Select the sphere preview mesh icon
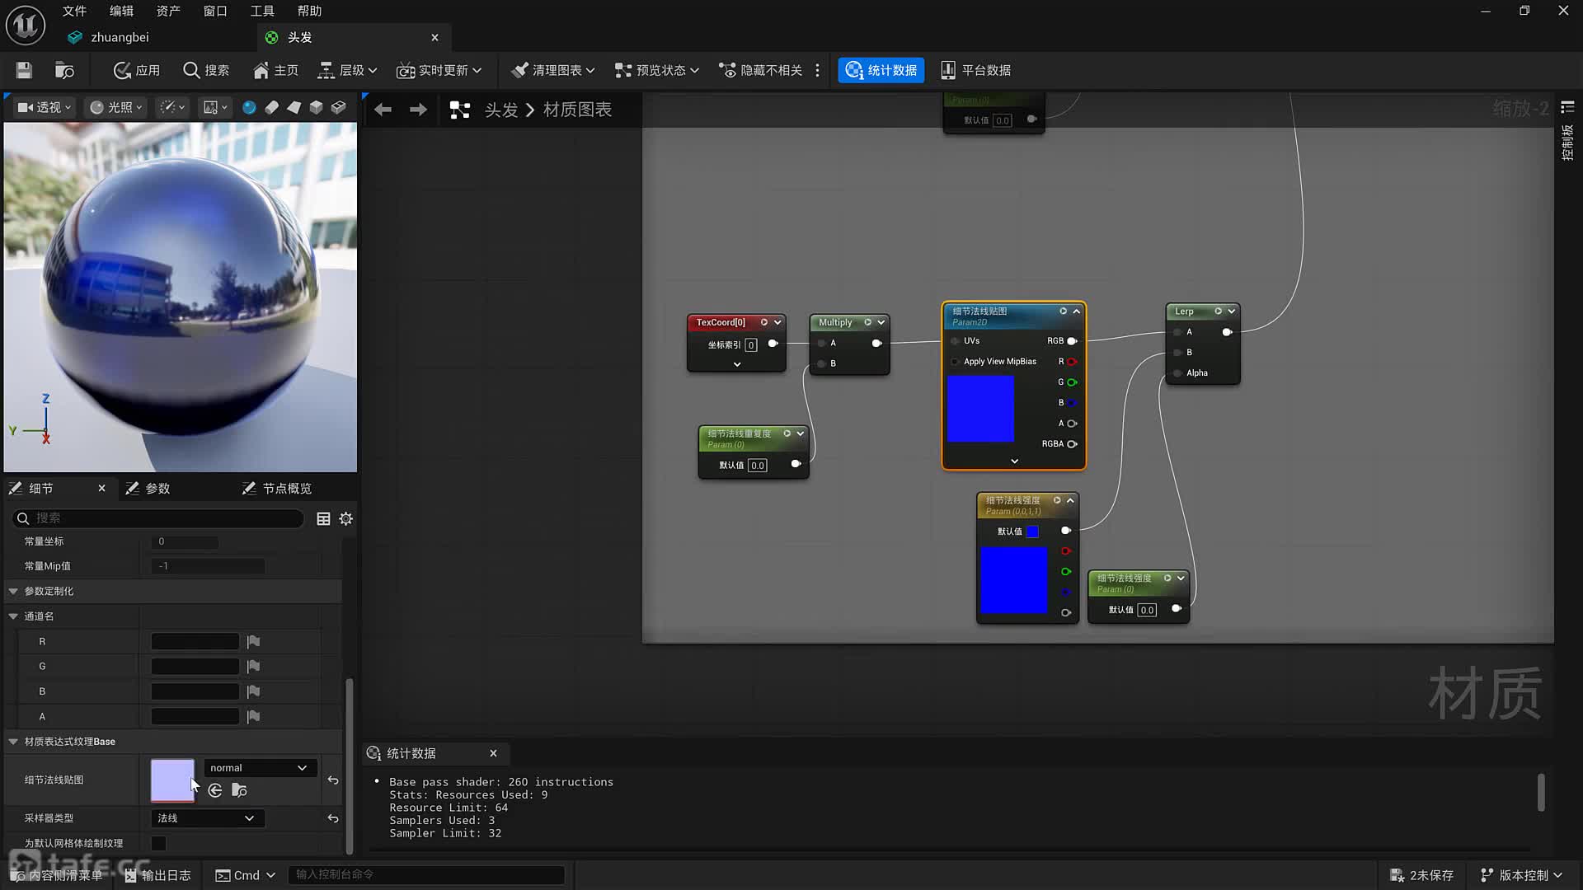 [249, 107]
